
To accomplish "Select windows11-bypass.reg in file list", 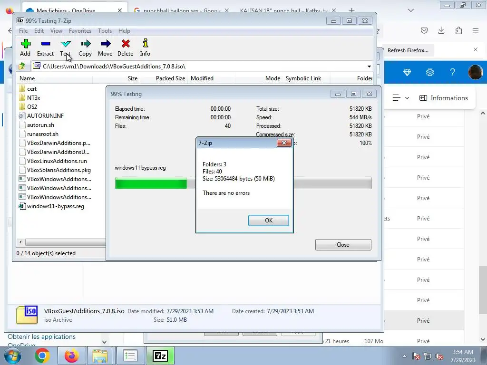I will pyautogui.click(x=51, y=206).
